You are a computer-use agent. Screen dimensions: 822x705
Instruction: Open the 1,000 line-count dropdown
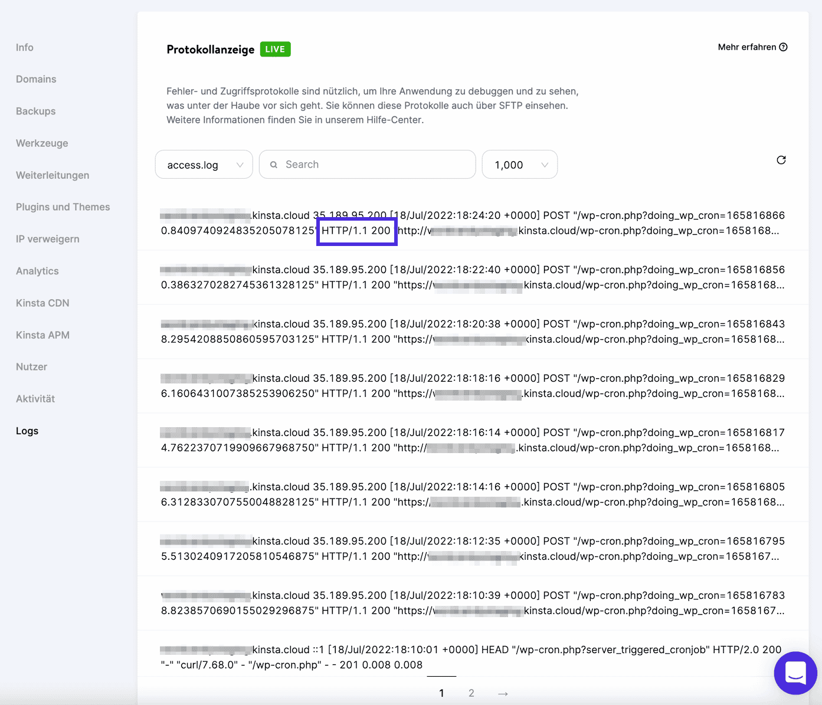[x=519, y=164]
